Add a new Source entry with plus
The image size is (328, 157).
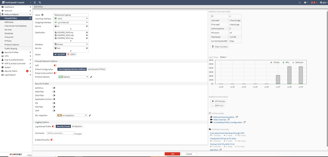(x=71, y=29)
